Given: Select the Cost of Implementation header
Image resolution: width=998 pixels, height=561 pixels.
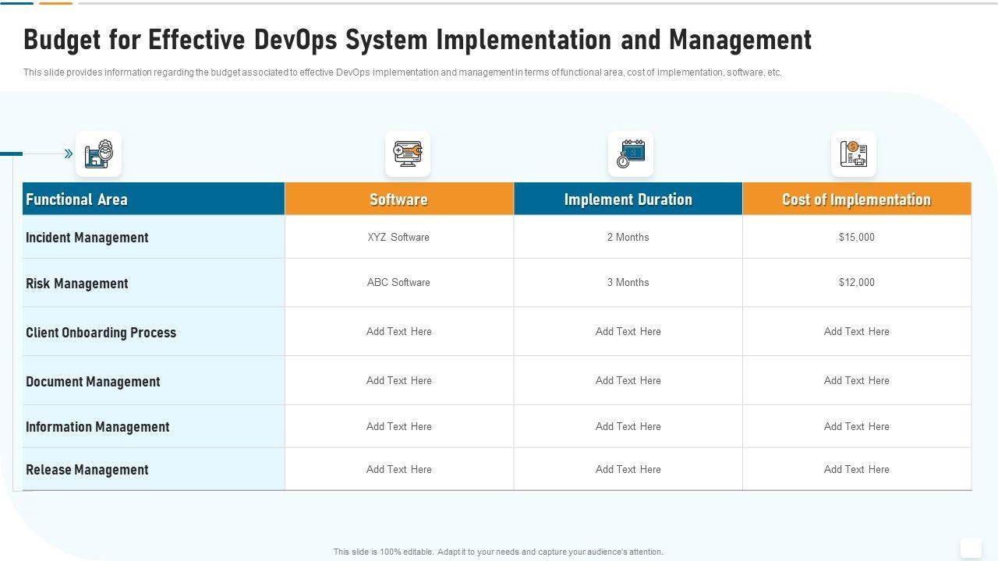Looking at the screenshot, I should tap(856, 199).
